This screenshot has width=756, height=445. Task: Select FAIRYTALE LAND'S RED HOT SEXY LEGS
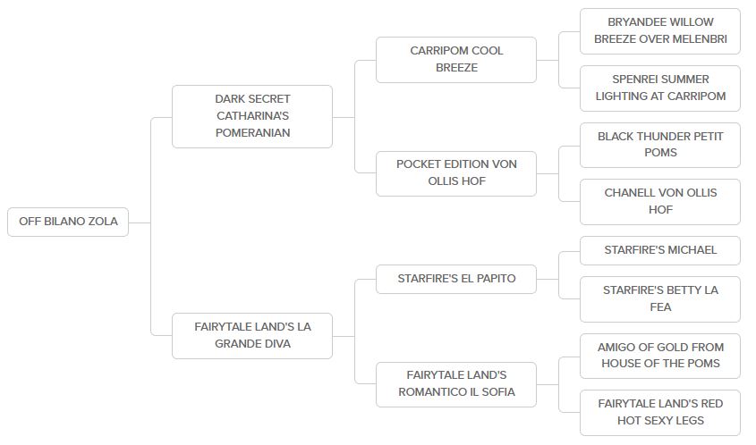(660, 412)
